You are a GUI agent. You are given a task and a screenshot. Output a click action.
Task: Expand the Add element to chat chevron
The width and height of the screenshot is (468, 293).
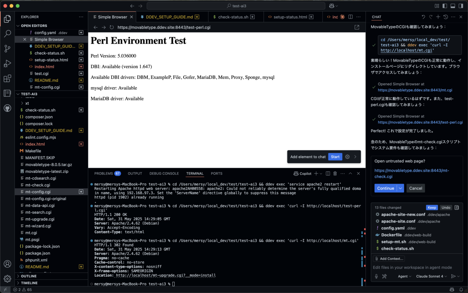(x=355, y=157)
